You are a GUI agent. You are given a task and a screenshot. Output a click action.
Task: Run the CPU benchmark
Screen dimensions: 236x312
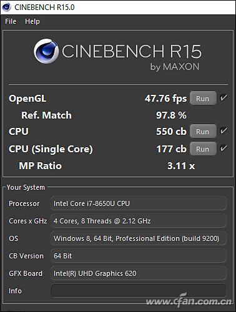click(x=203, y=131)
